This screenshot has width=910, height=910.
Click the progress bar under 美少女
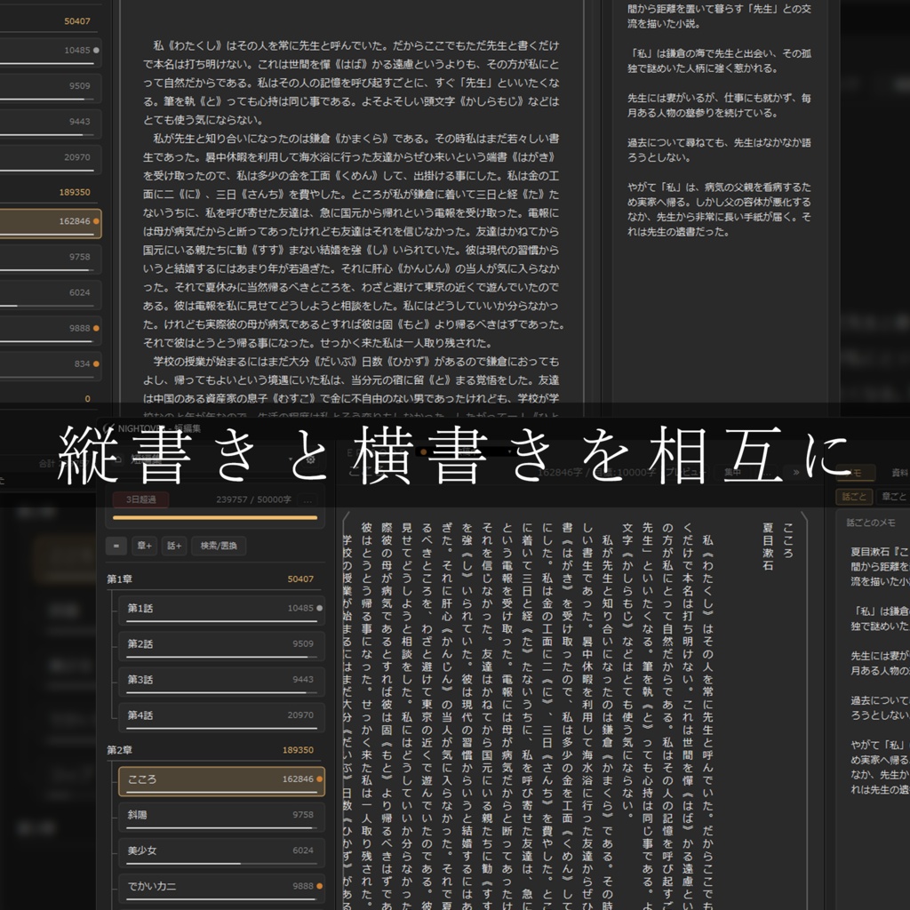click(x=221, y=864)
